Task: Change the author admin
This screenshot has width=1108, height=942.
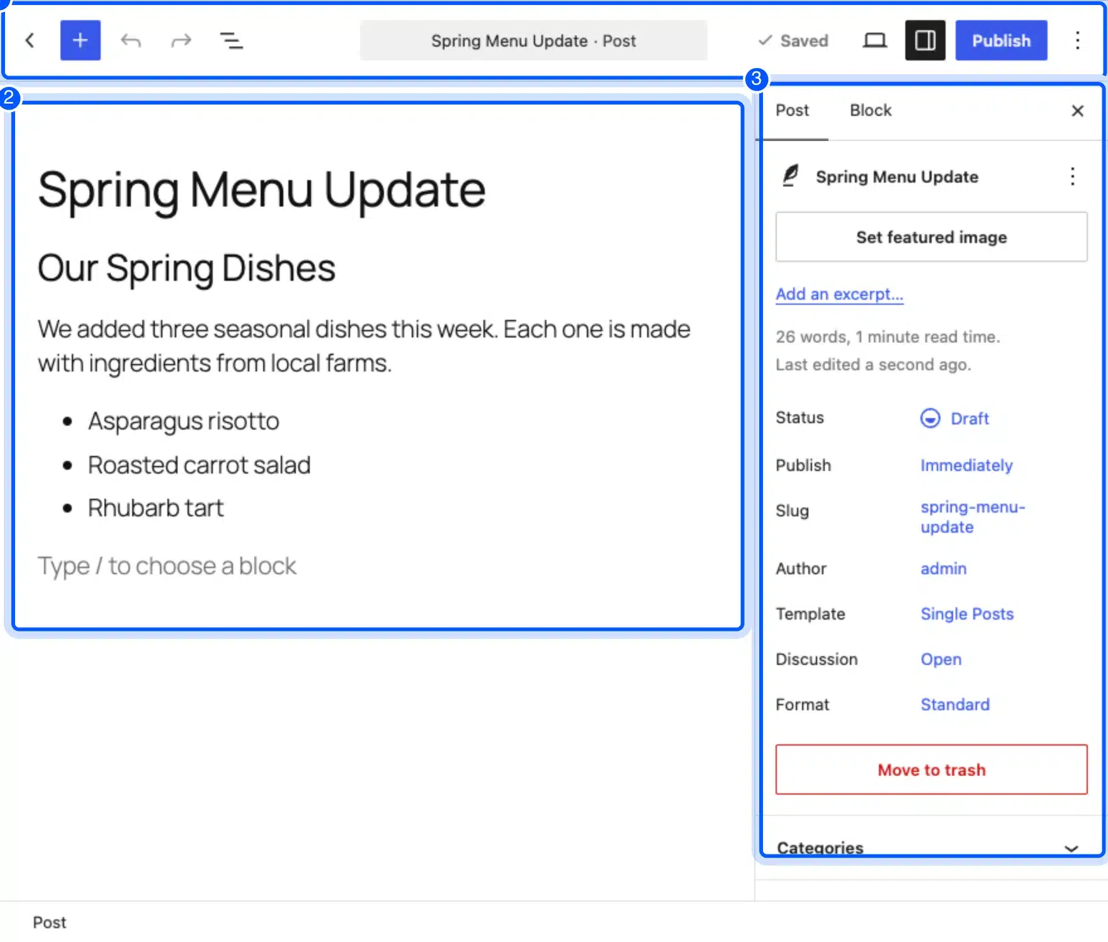Action: [x=943, y=569]
